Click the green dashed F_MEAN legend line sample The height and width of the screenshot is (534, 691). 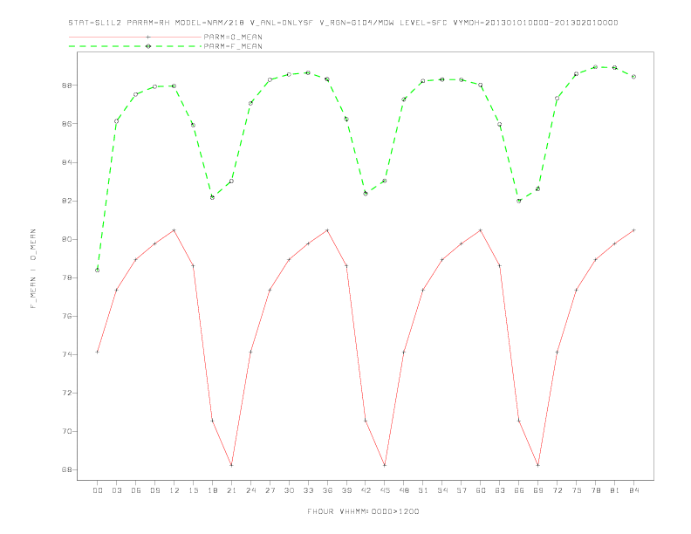(x=135, y=46)
